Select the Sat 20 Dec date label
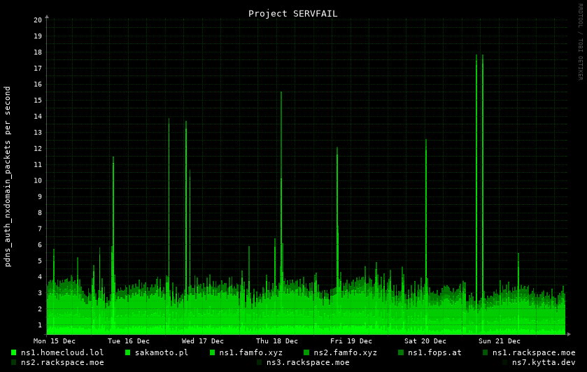 tap(425, 341)
